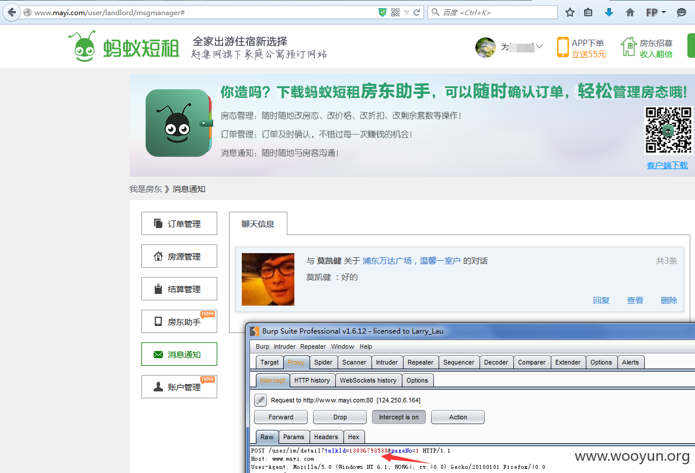Image resolution: width=695 pixels, height=473 pixels.
Task: Click the 房东招募 house icon
Action: tap(628, 47)
